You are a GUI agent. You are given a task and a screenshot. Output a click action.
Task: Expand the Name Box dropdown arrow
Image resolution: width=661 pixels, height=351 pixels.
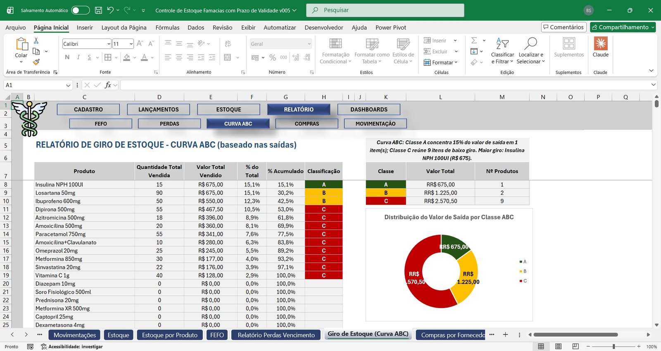(x=68, y=85)
